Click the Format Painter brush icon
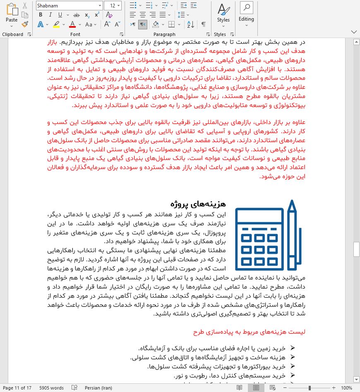 click(x=25, y=24)
